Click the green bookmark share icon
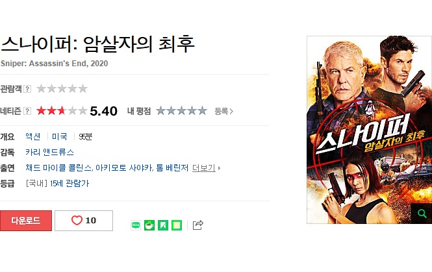Viewport: 432px width, 272px height. 163,225
